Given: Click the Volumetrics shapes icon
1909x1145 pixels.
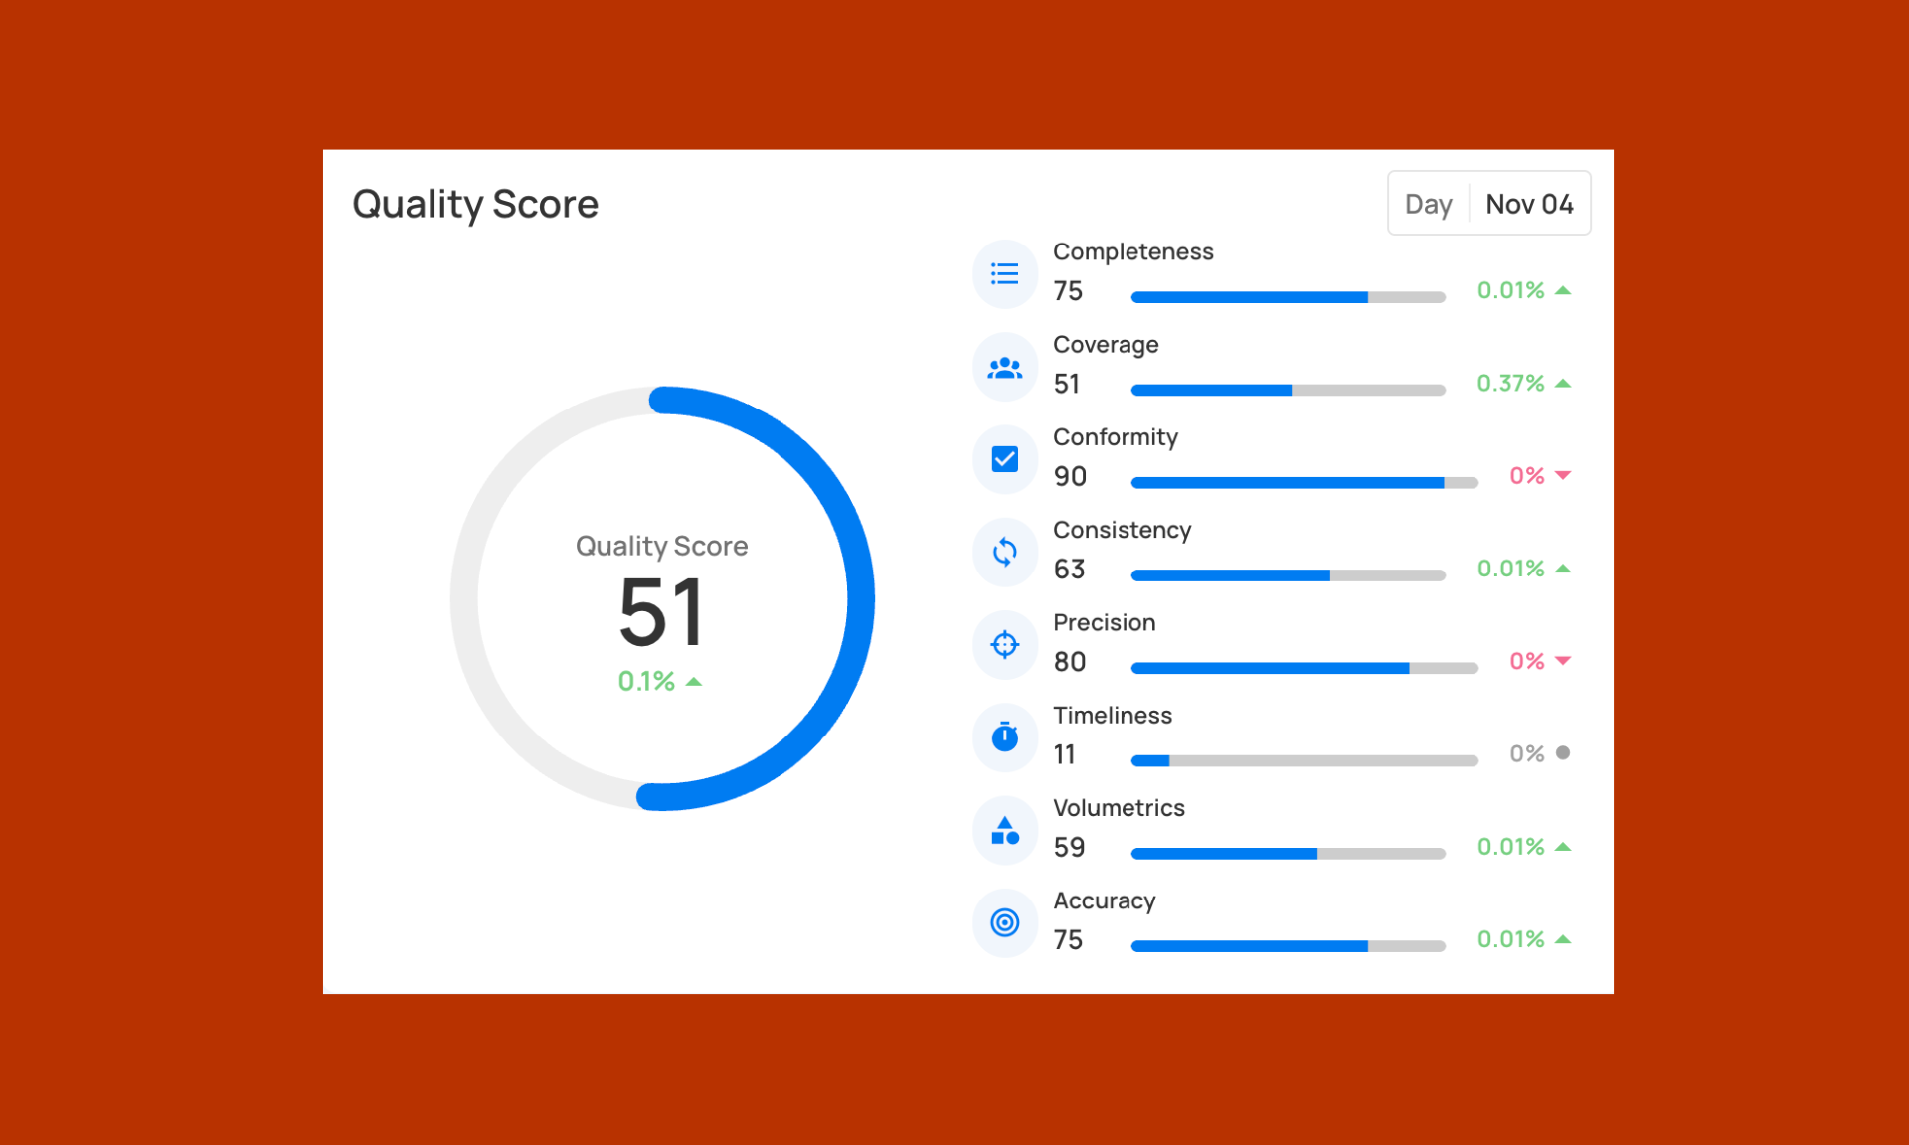Looking at the screenshot, I should (x=1004, y=830).
